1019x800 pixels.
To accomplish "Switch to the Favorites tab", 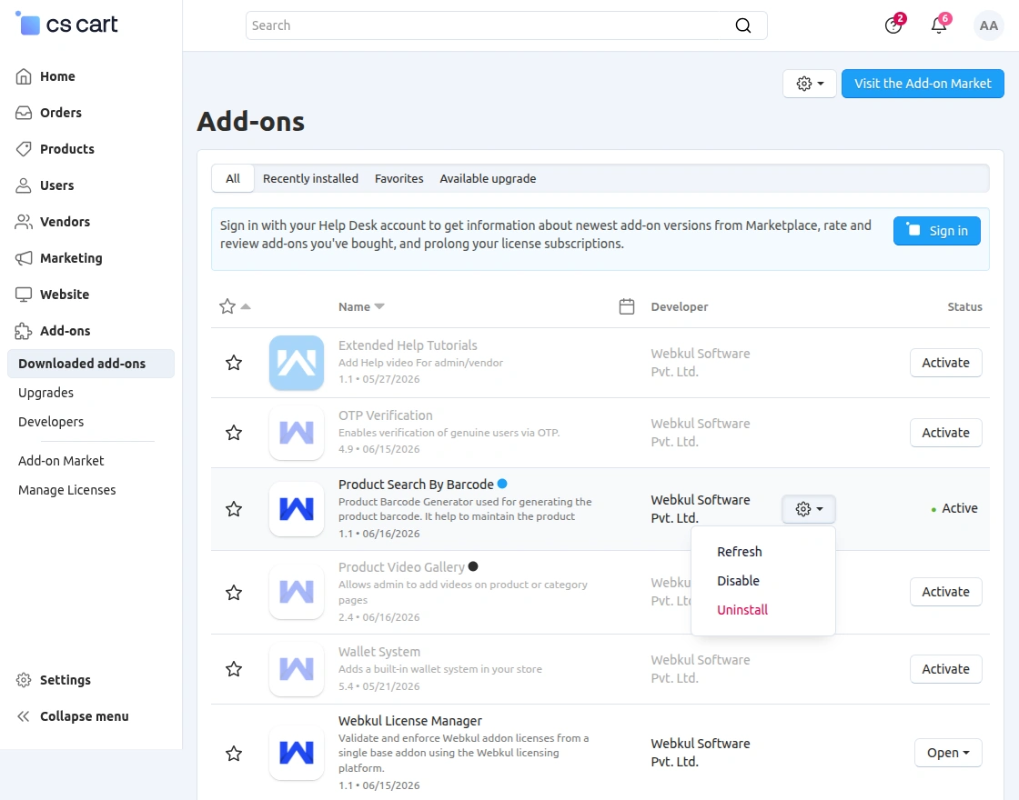I will point(399,178).
